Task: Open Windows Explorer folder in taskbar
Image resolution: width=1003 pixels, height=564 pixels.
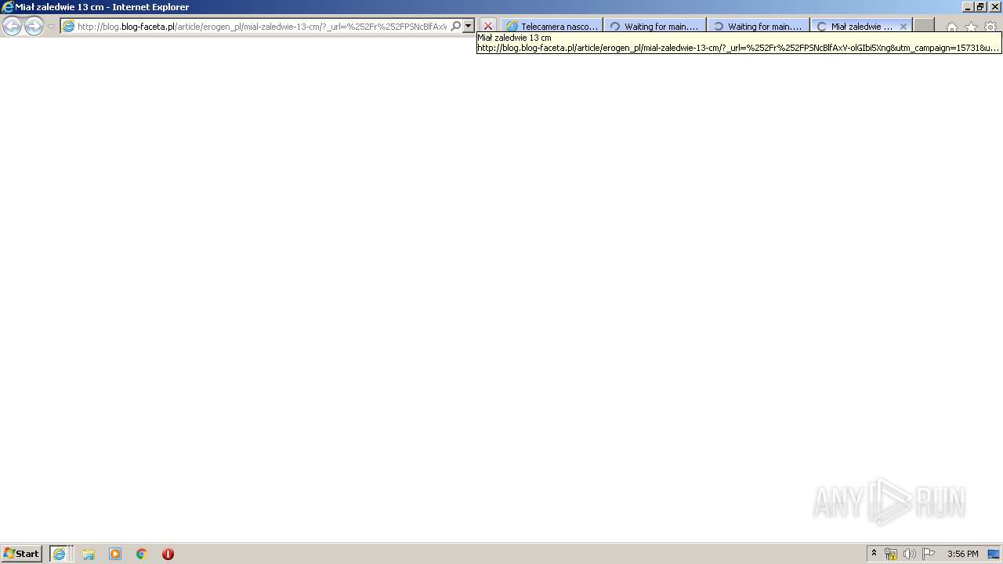Action: click(89, 554)
